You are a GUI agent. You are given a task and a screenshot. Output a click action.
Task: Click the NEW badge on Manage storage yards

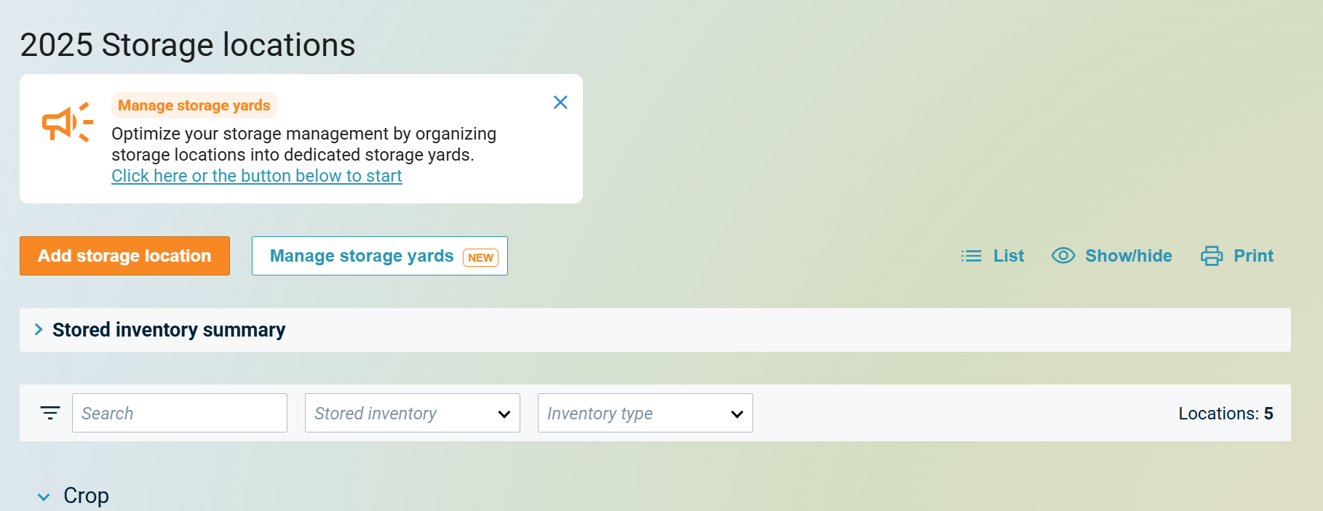coord(480,257)
